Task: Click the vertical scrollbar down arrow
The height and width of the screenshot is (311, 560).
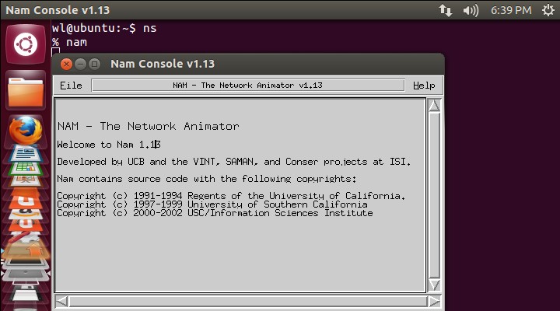Action: point(434,285)
